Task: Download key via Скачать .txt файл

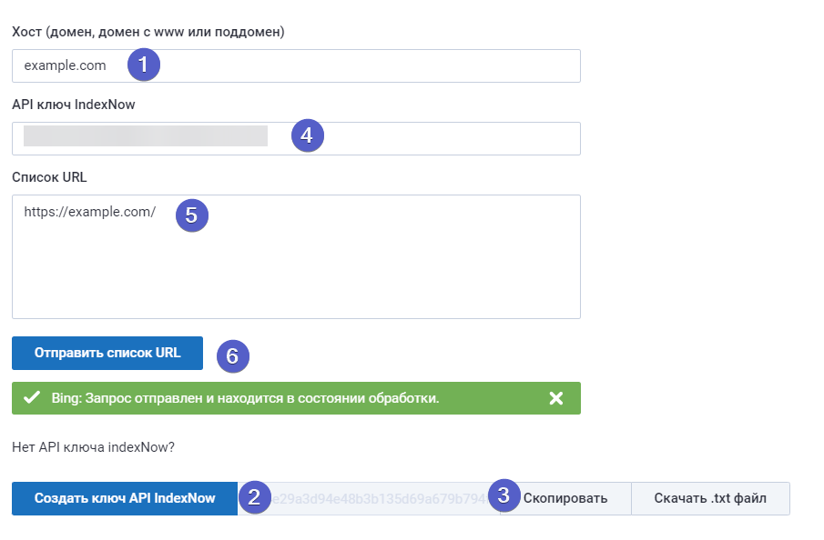Action: click(710, 498)
